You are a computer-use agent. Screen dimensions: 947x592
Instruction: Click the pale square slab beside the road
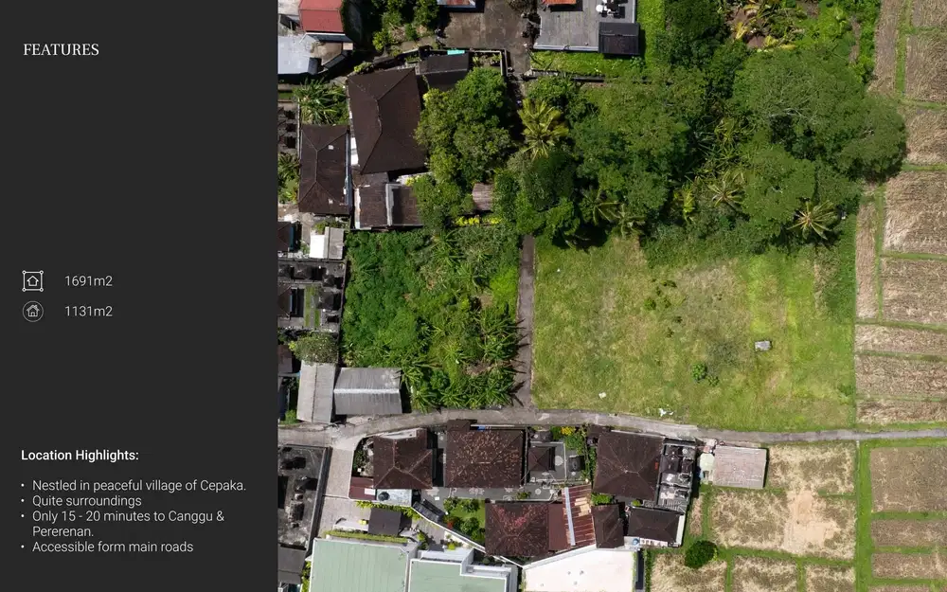pyautogui.click(x=739, y=466)
